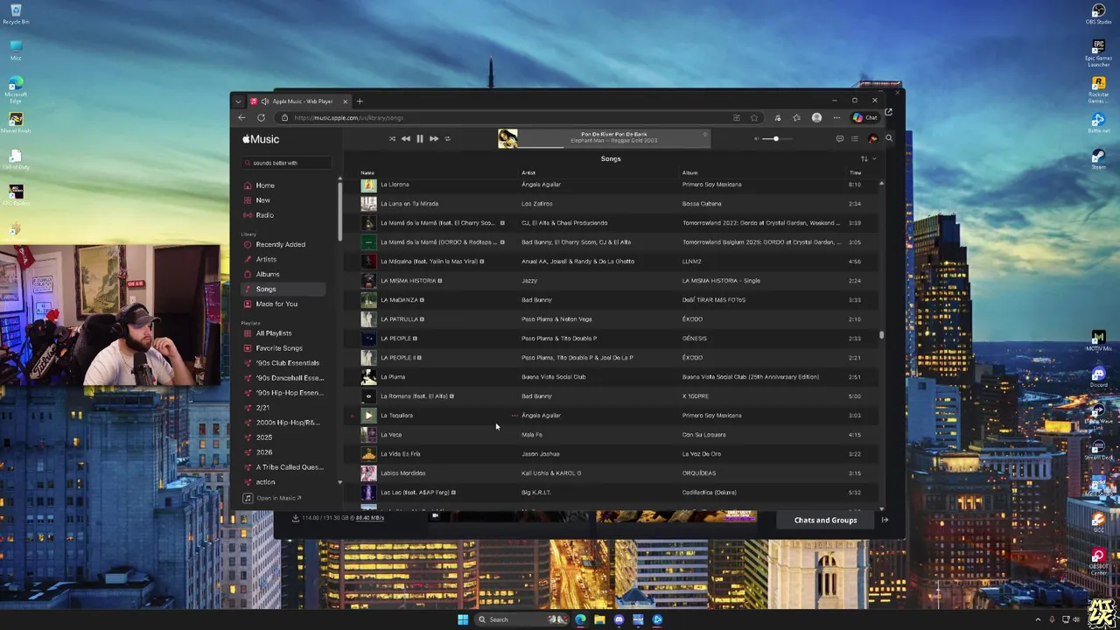Sort songs by the Artist column header

(x=528, y=173)
